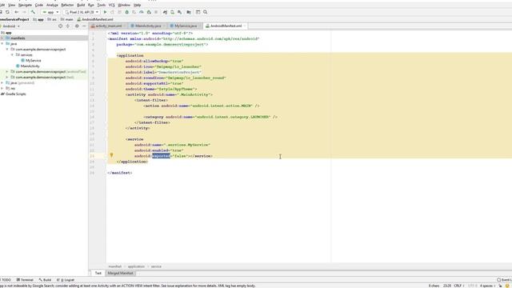Click the Scroll from Source target icon
This screenshot has width=512, height=288.
pyautogui.click(x=61, y=26)
